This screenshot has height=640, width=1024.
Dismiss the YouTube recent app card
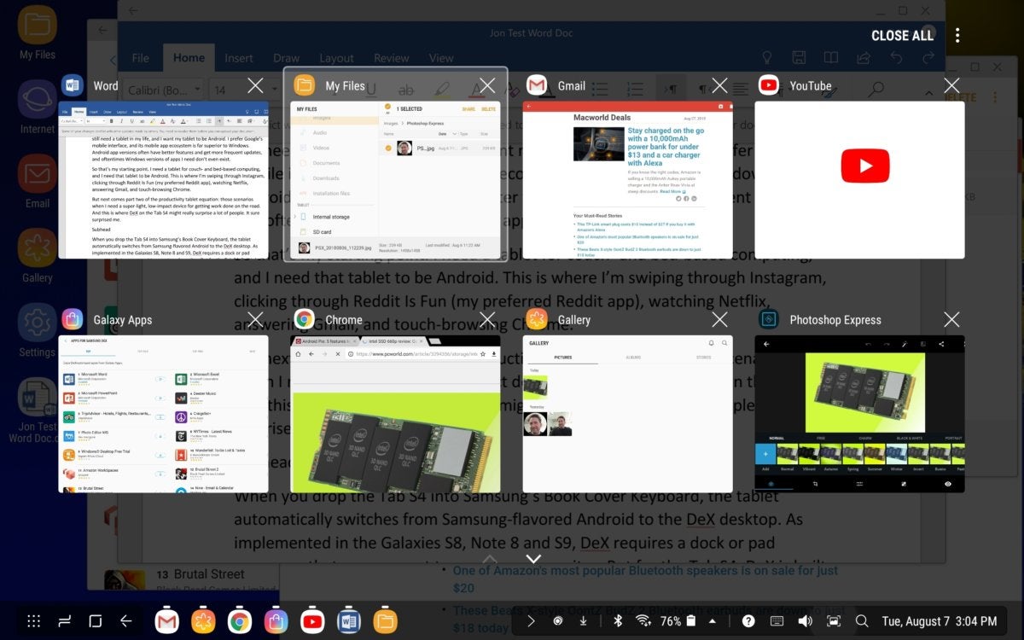pyautogui.click(x=951, y=85)
